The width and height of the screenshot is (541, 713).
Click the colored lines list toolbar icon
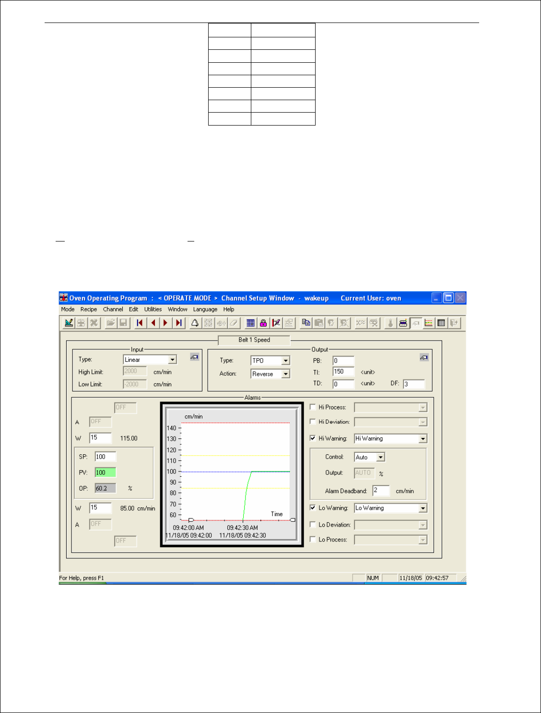pyautogui.click(x=429, y=323)
